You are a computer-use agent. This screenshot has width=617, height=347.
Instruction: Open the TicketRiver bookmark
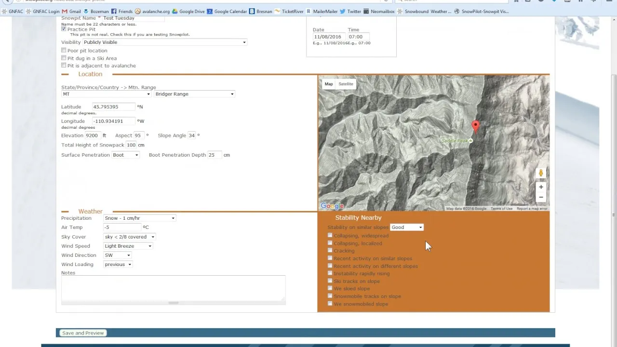click(x=289, y=11)
